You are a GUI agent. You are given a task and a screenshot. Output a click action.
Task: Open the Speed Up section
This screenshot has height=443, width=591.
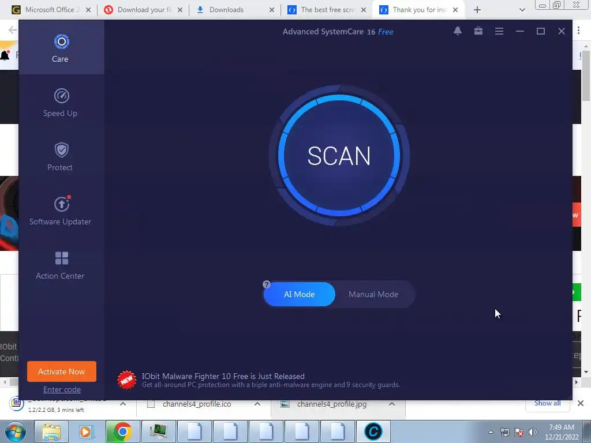tap(61, 103)
